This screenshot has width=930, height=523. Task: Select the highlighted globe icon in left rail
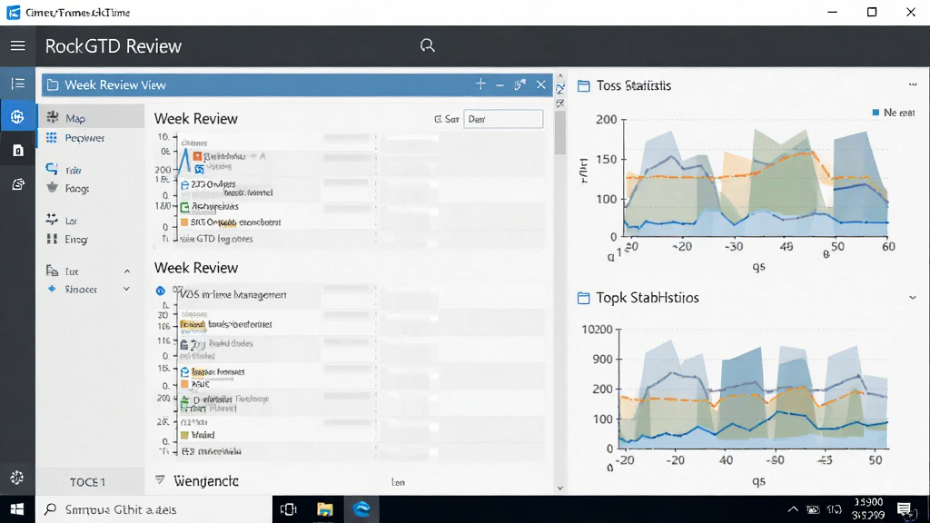(x=18, y=116)
